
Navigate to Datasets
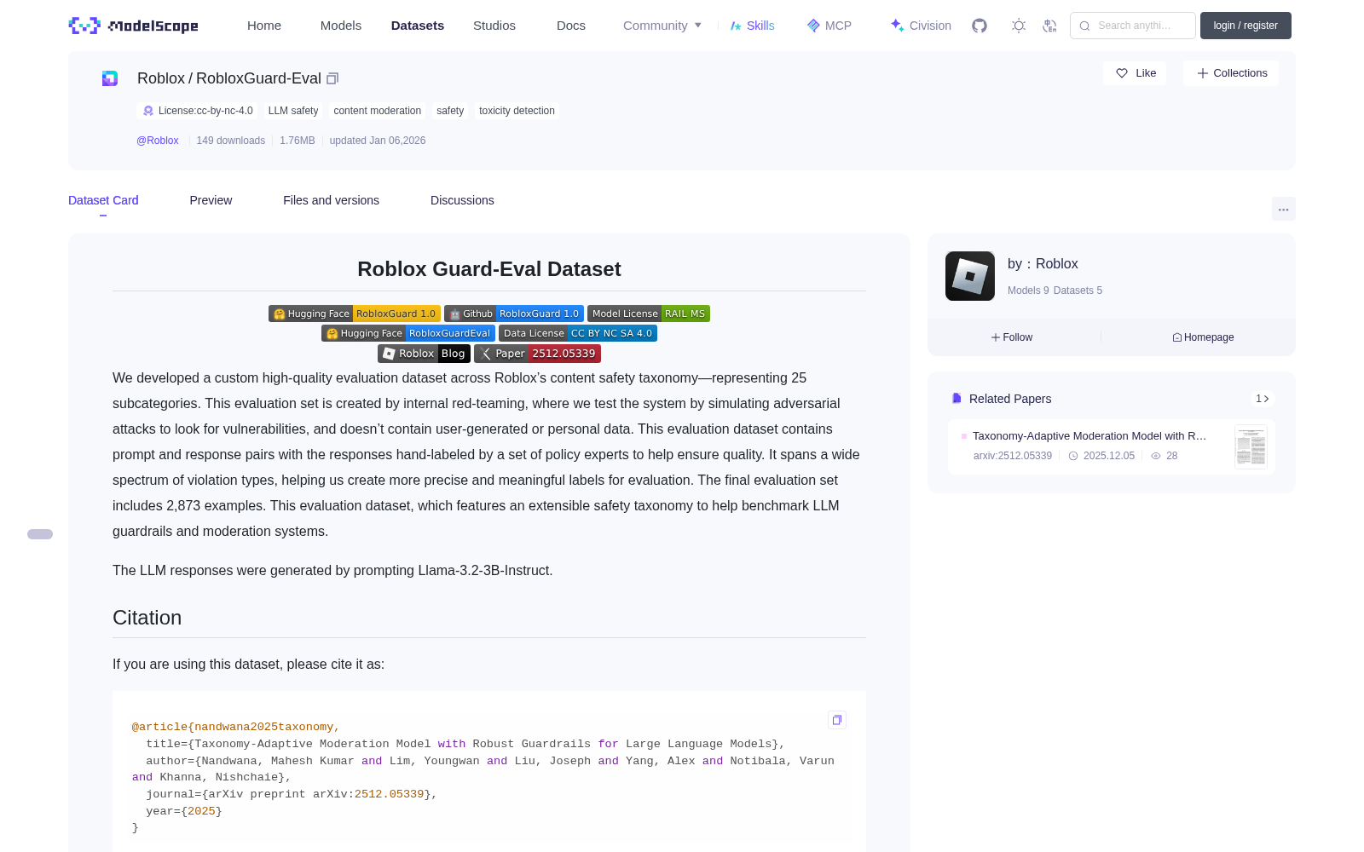[418, 26]
